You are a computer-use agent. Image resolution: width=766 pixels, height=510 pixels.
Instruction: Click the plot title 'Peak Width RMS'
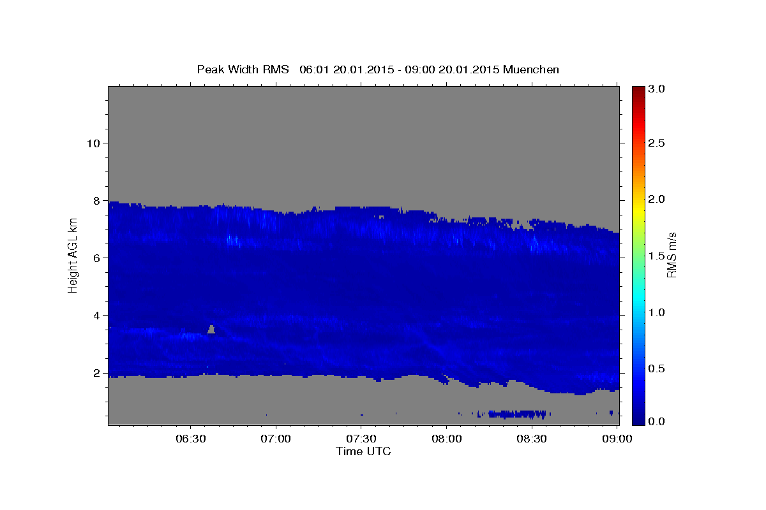pos(243,69)
